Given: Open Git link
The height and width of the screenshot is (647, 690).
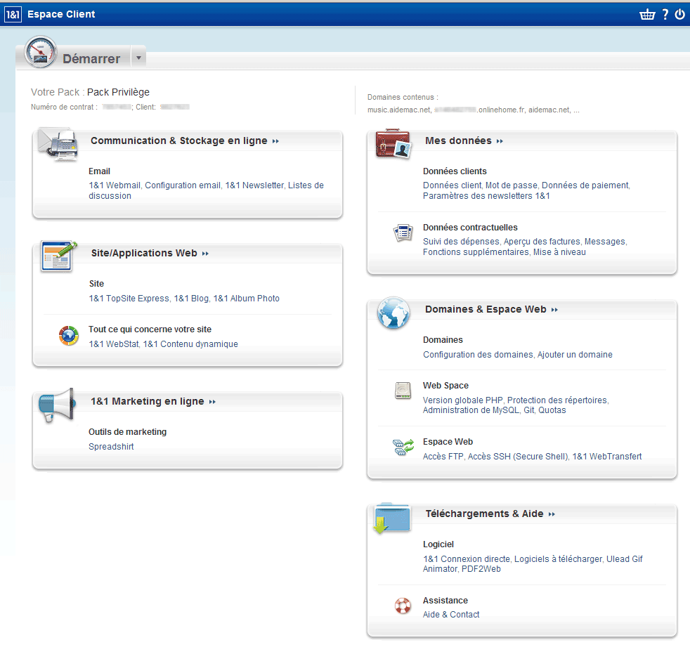Looking at the screenshot, I should click(529, 410).
